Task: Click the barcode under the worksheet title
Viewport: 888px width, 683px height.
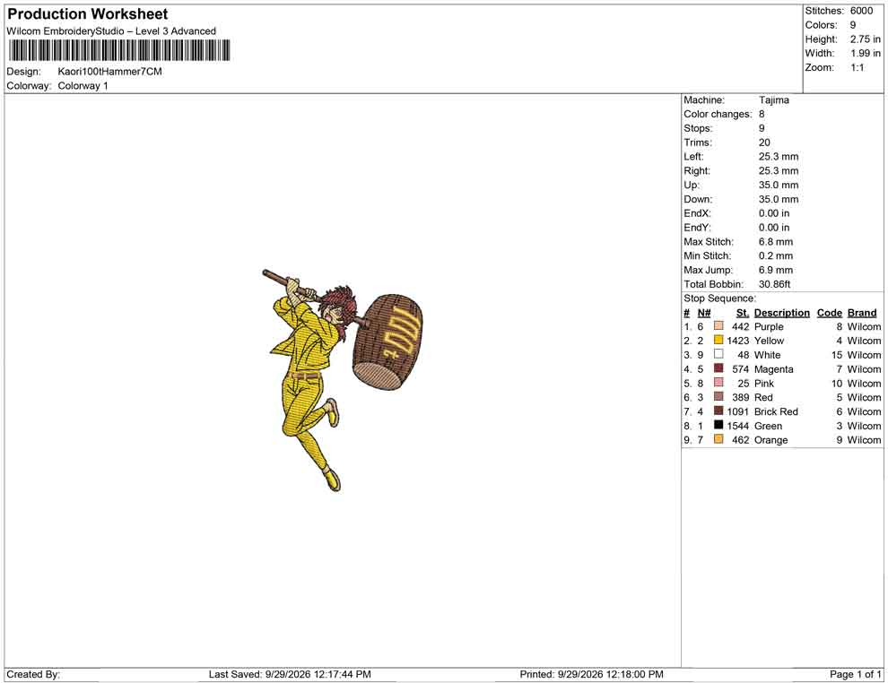Action: (x=119, y=50)
